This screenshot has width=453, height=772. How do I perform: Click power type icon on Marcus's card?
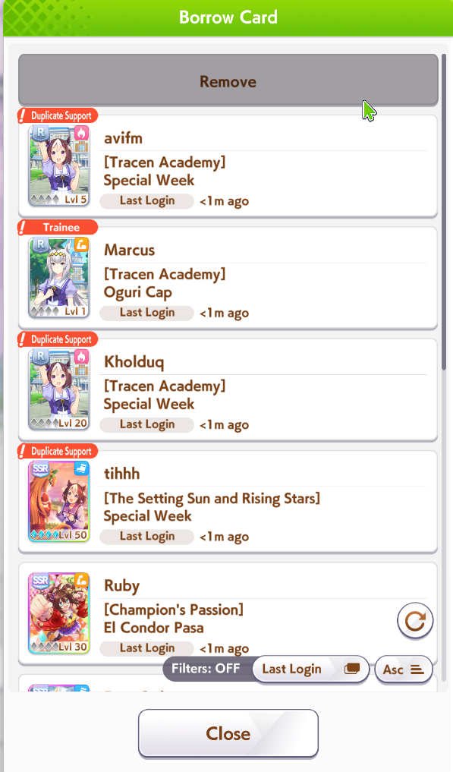tap(81, 244)
